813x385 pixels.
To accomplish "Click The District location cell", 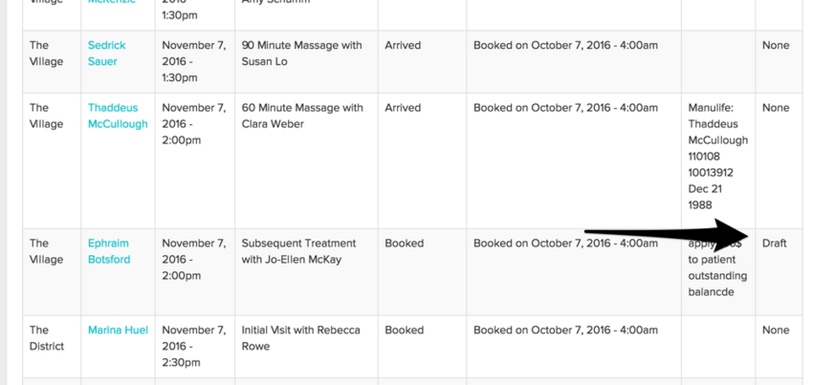I will pos(47,337).
